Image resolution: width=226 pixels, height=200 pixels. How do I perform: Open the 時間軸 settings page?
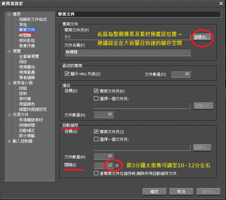pyautogui.click(x=25, y=35)
